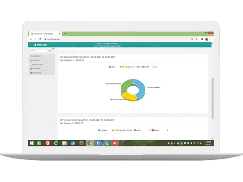This screenshot has width=243, height=182.
Task: Open the OUT PATIENT sidebar menu
Action: [x=42, y=56]
